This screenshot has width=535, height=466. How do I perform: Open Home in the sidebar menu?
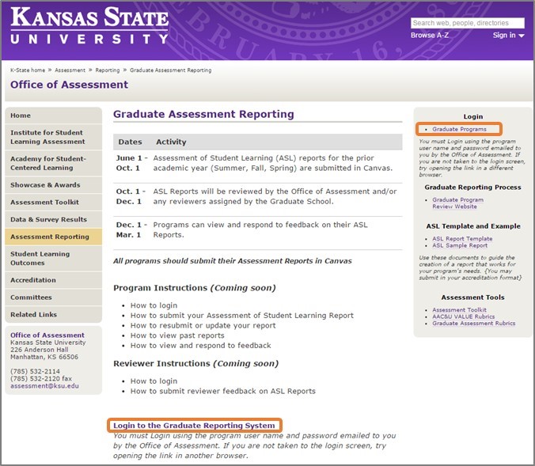click(54, 116)
